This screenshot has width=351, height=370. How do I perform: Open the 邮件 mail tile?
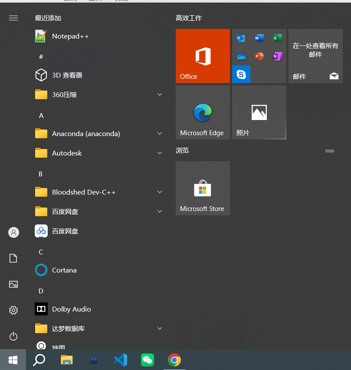(315, 56)
